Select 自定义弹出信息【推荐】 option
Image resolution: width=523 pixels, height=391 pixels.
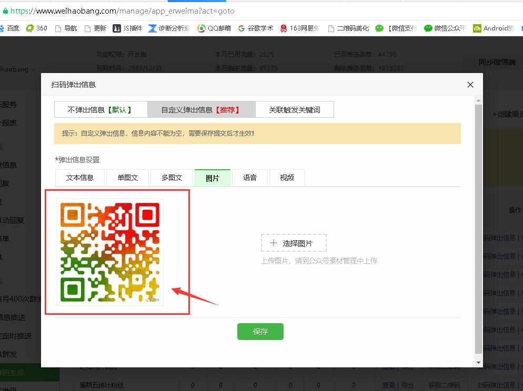(202, 109)
